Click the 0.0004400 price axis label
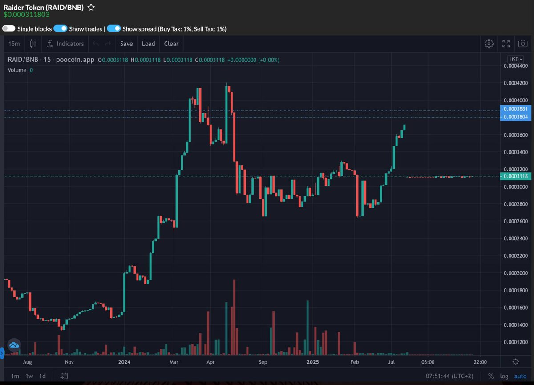Screen dimensions: 534x385 pyautogui.click(x=515, y=66)
